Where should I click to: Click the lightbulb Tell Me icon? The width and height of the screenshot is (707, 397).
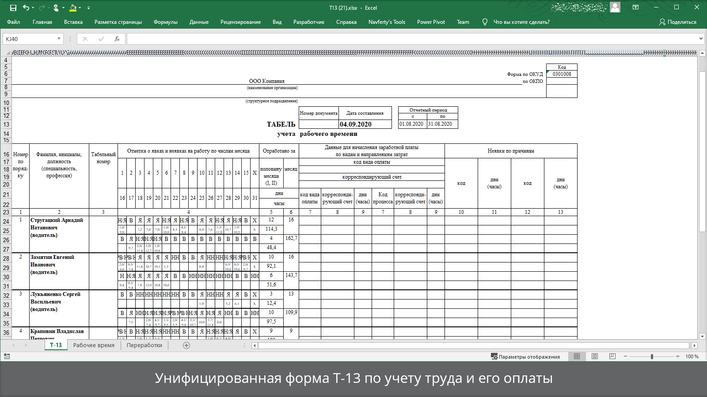click(x=485, y=22)
